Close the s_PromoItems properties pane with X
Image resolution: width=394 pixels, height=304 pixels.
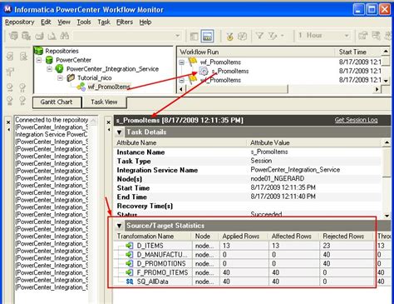point(109,122)
